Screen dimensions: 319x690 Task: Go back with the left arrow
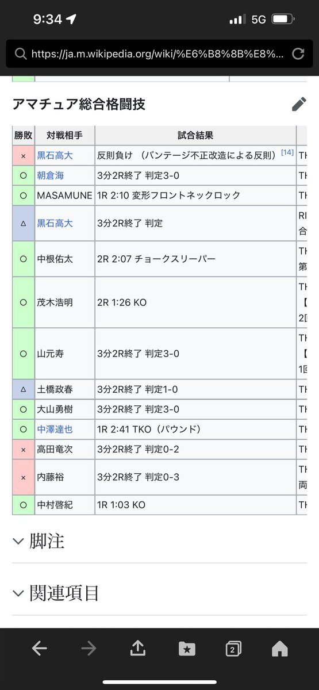click(39, 649)
